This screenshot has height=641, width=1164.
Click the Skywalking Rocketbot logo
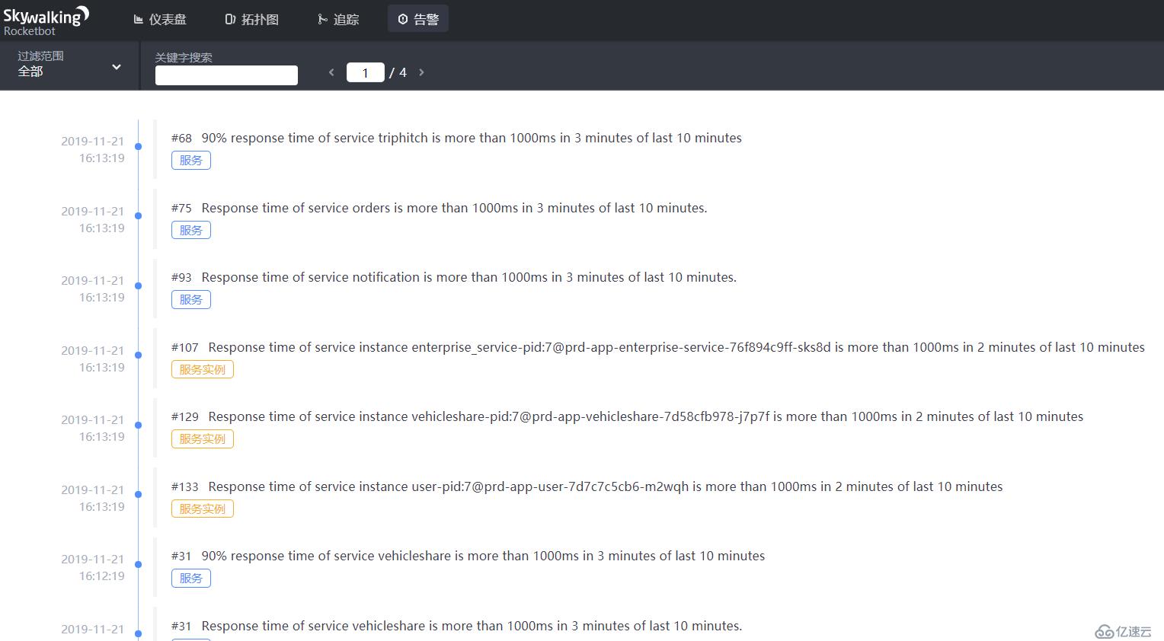pos(46,21)
